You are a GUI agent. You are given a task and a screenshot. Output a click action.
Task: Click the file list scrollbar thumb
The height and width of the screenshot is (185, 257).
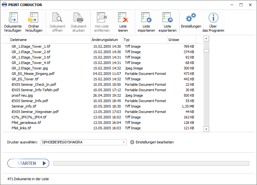coord(206,51)
